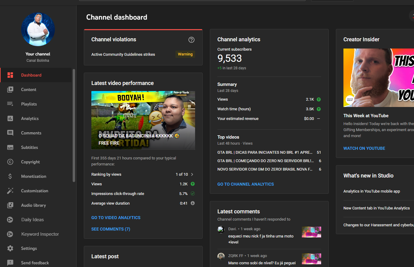Viewport: 414px width, 267px height.
Task: Click the 'Canal Bolinha' channel name
Action: (x=38, y=61)
